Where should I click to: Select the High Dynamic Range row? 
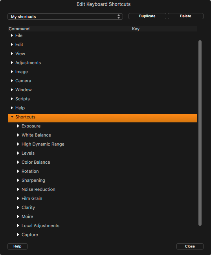click(x=103, y=144)
